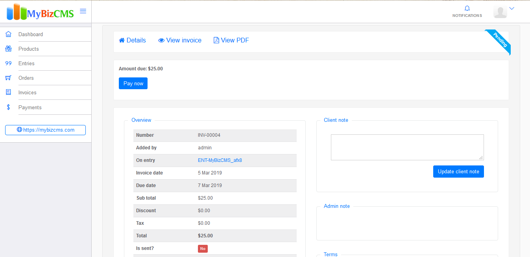Viewport: 530px width, 257px height.
Task: Expand the user account dropdown chevron
Action: 512,8
